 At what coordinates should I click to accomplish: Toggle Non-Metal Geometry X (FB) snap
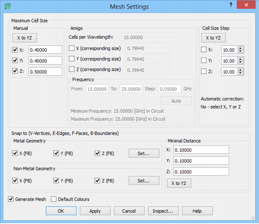[x=15, y=180]
